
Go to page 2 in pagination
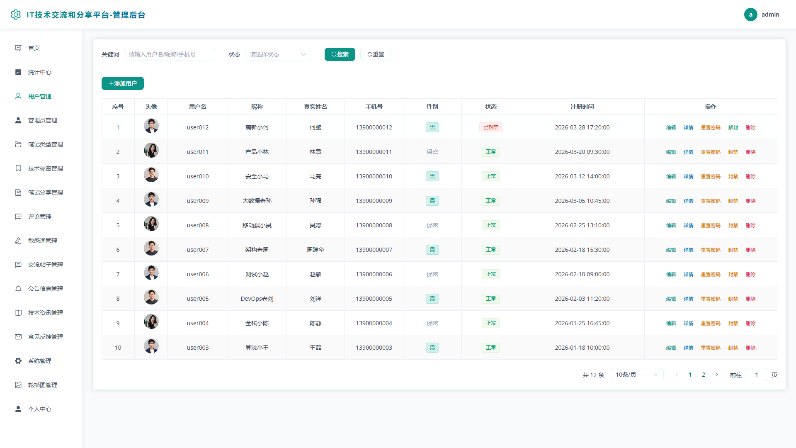pos(704,375)
